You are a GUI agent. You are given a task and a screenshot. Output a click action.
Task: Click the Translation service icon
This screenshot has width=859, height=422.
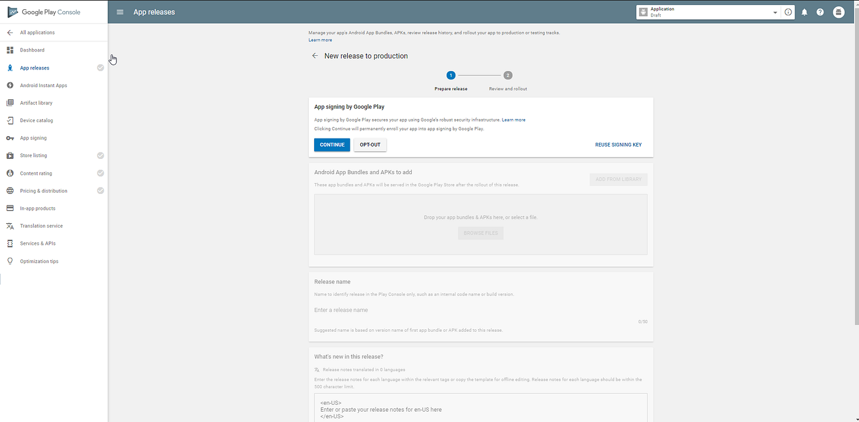(x=10, y=226)
